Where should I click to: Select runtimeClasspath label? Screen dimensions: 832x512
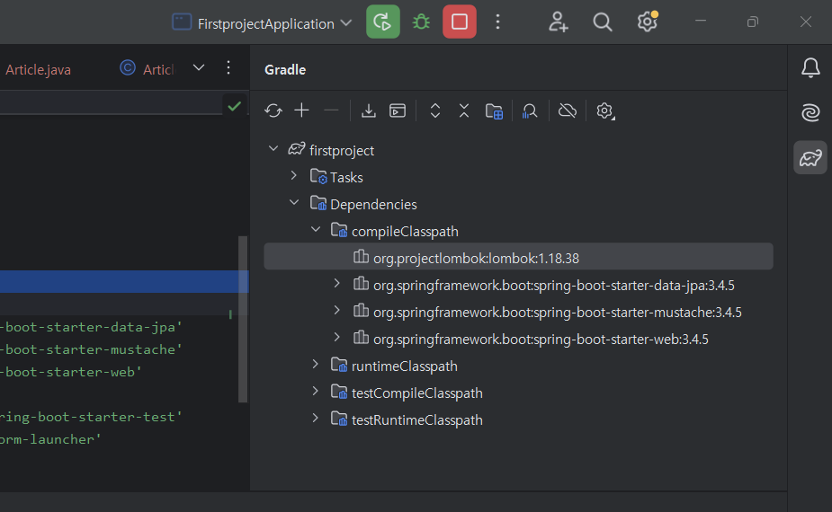coord(405,366)
